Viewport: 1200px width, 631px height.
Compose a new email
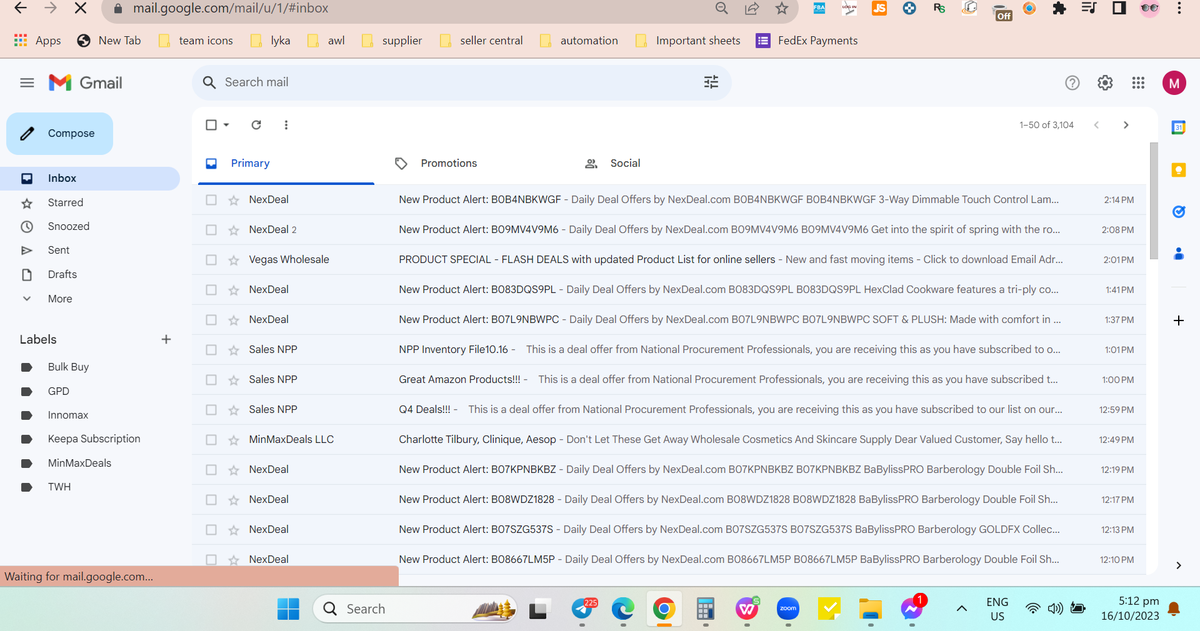pos(60,133)
